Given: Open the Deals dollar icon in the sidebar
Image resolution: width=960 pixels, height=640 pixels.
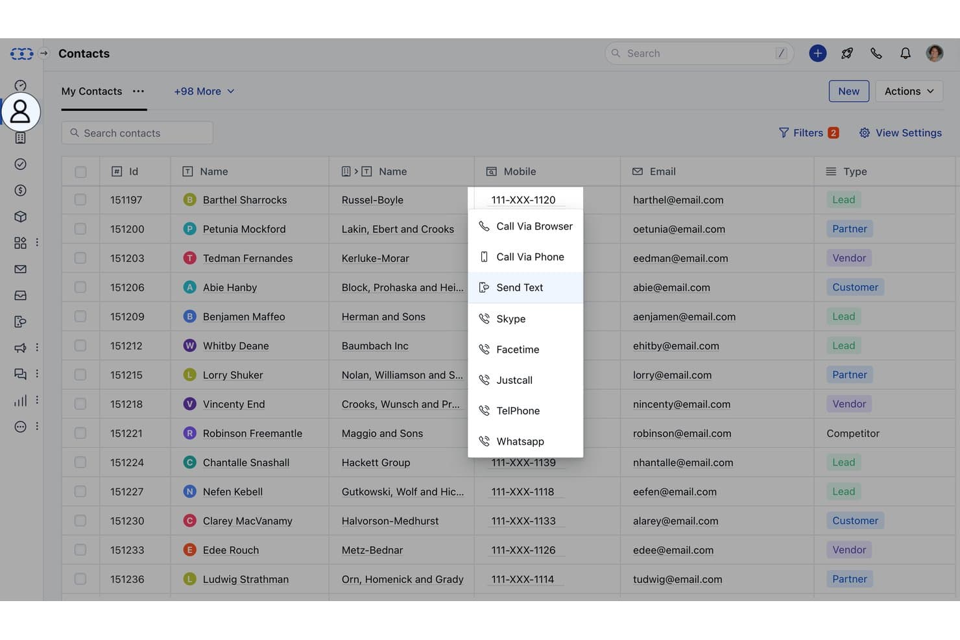Looking at the screenshot, I should (20, 191).
